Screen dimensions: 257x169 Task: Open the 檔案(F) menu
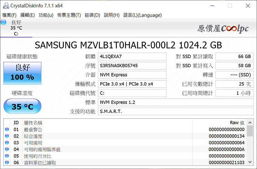coord(9,15)
